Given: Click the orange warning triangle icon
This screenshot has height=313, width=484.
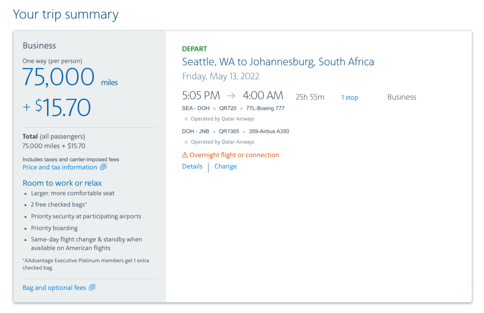Looking at the screenshot, I should (184, 155).
